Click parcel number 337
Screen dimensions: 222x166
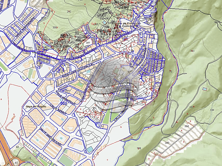pyautogui.click(x=191, y=107)
